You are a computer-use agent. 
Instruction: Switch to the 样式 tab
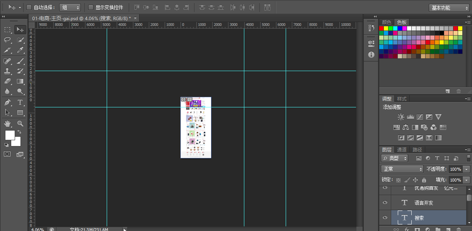402,99
